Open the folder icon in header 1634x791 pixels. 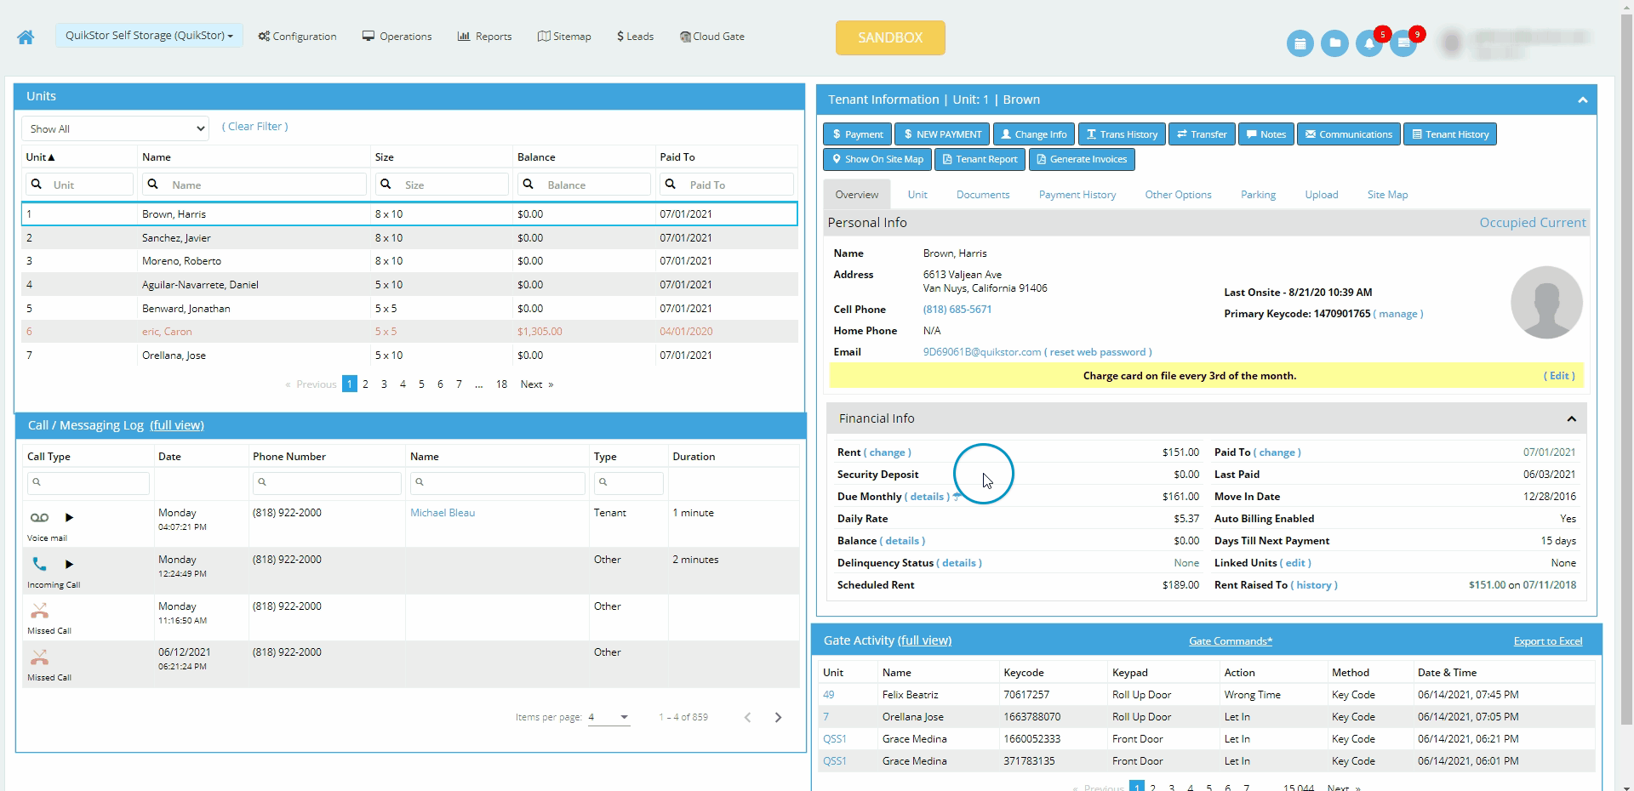coord(1334,43)
